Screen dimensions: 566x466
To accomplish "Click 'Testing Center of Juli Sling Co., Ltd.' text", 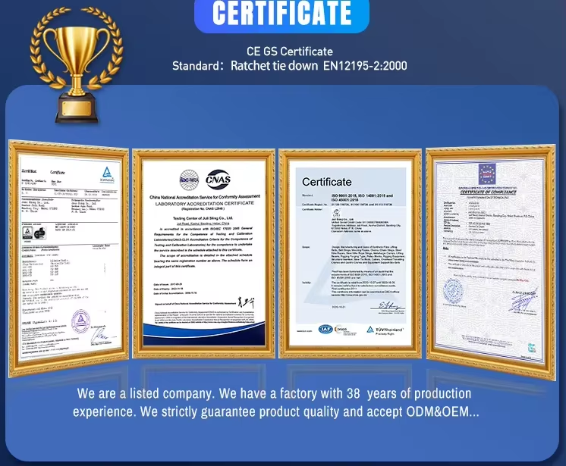I will click(203, 218).
